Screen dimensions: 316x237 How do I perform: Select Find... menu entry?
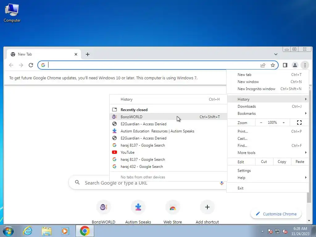pos(268,146)
